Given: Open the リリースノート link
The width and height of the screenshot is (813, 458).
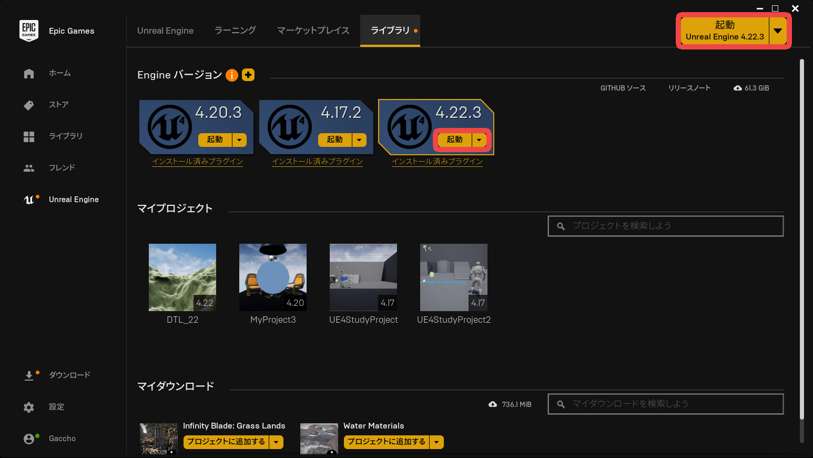Looking at the screenshot, I should coord(689,88).
